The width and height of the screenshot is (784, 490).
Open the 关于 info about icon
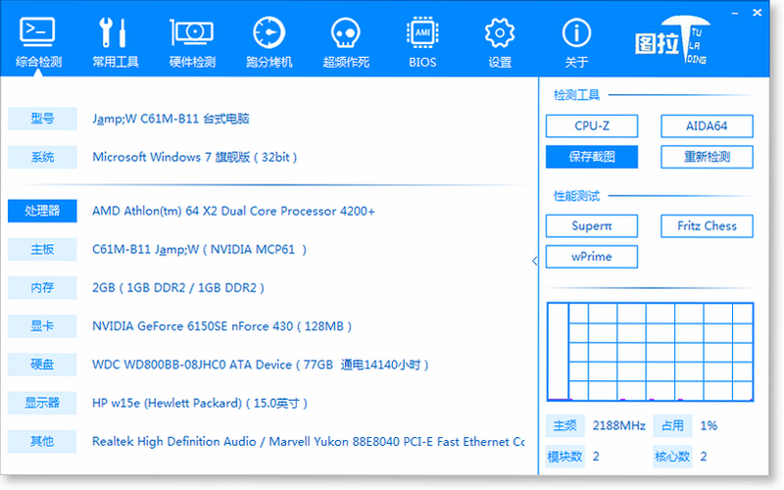(576, 32)
